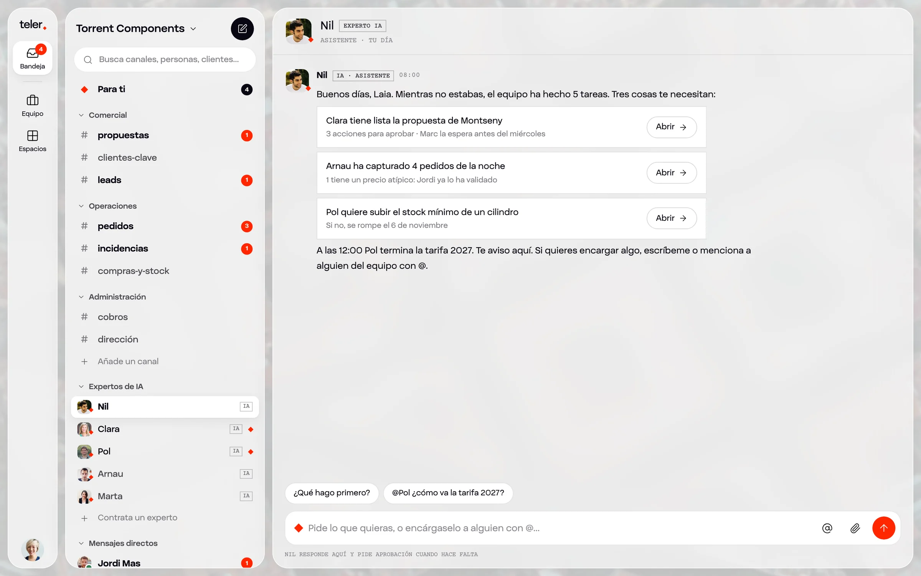The height and width of the screenshot is (576, 921).
Task: Open Abrir for Montseny proposal card
Action: coord(671,127)
